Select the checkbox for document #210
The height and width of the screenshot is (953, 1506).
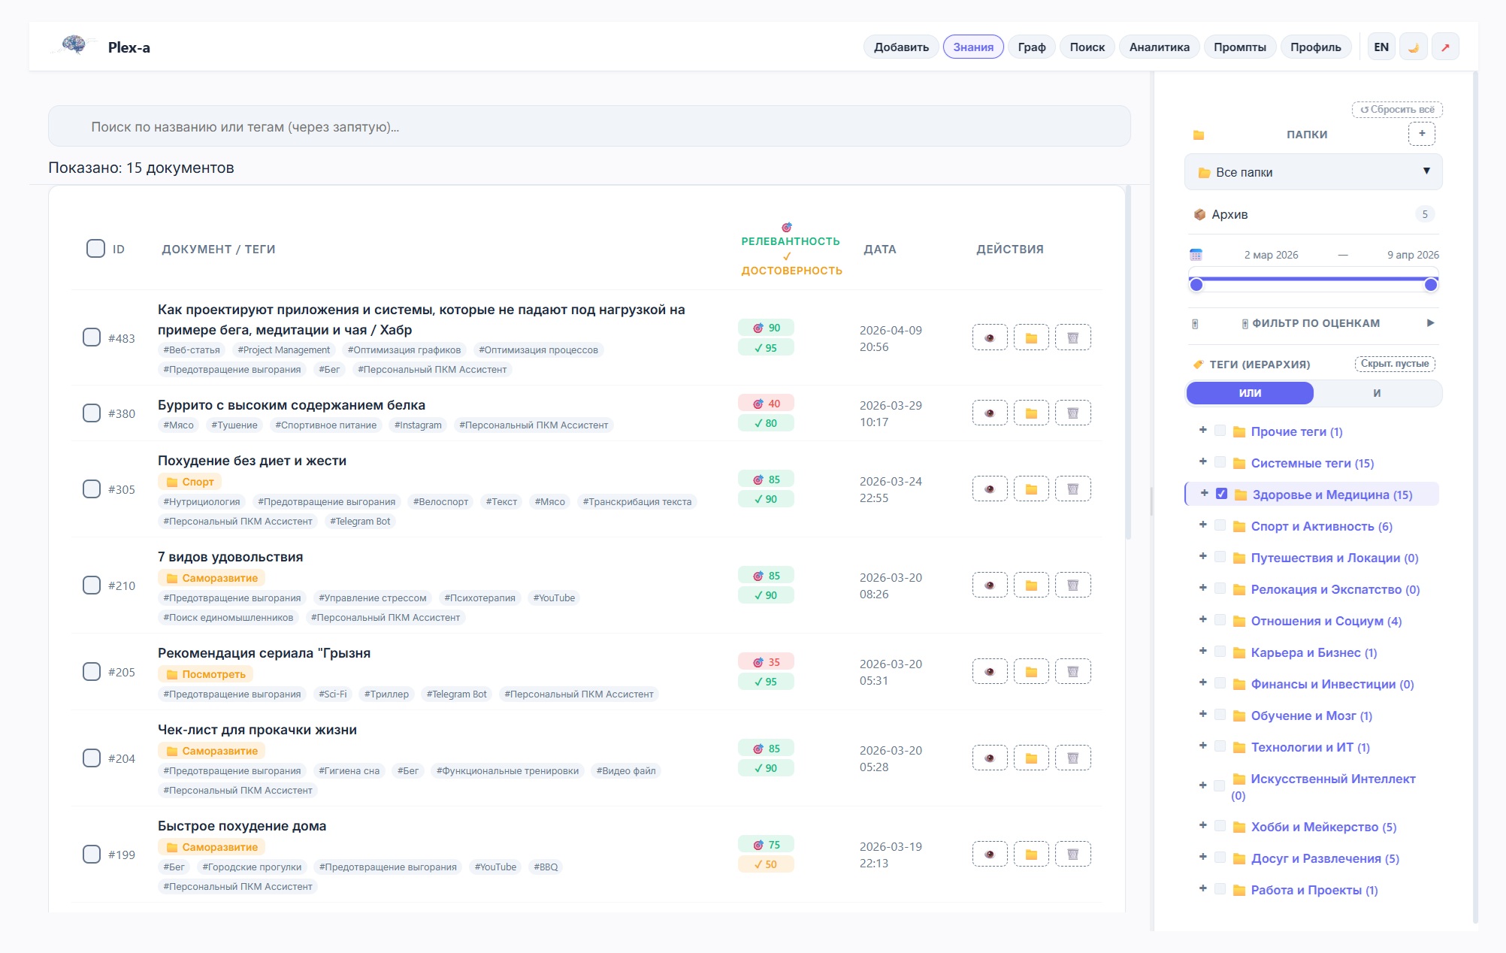coord(92,585)
